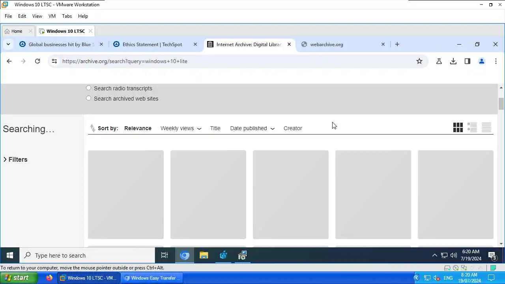Bookmark this page with the star icon
The width and height of the screenshot is (505, 284).
pyautogui.click(x=419, y=61)
